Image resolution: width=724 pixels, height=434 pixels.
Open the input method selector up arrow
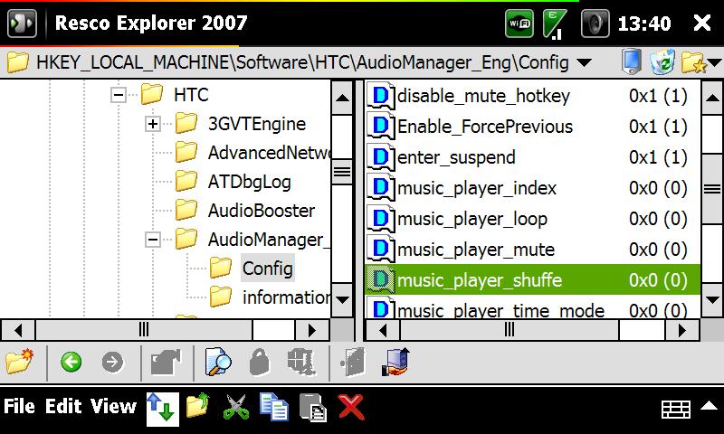click(x=710, y=406)
